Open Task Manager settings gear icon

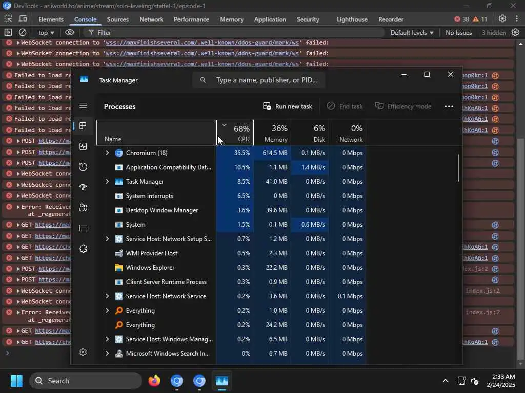(x=83, y=352)
